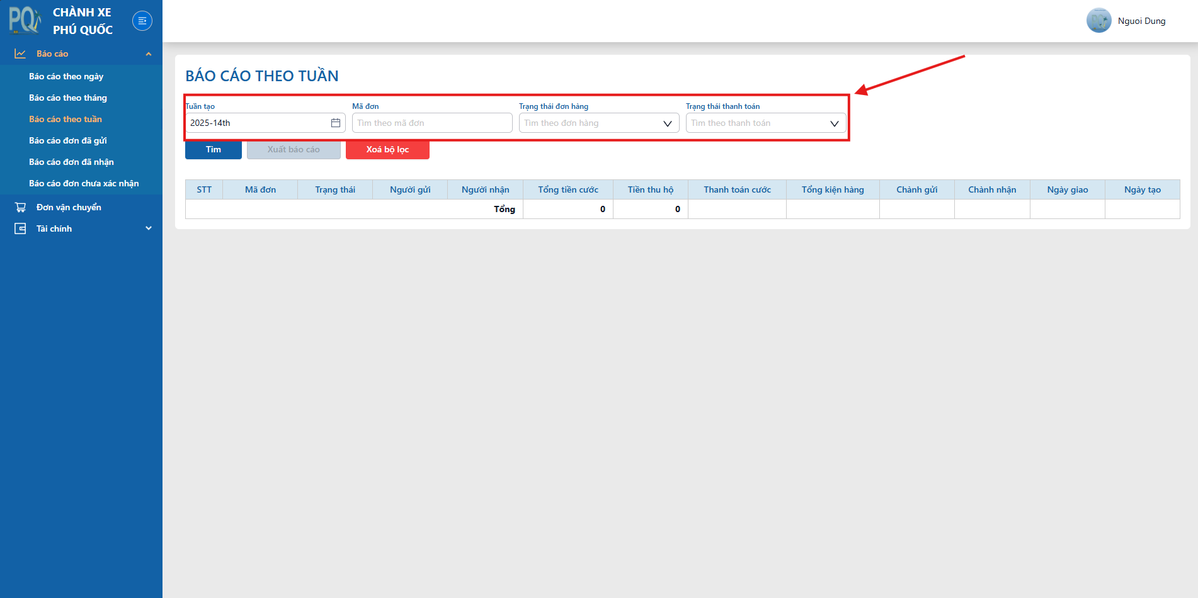The height and width of the screenshot is (598, 1198).
Task: Collapse the Báo cáo menu chevron
Action: (149, 54)
